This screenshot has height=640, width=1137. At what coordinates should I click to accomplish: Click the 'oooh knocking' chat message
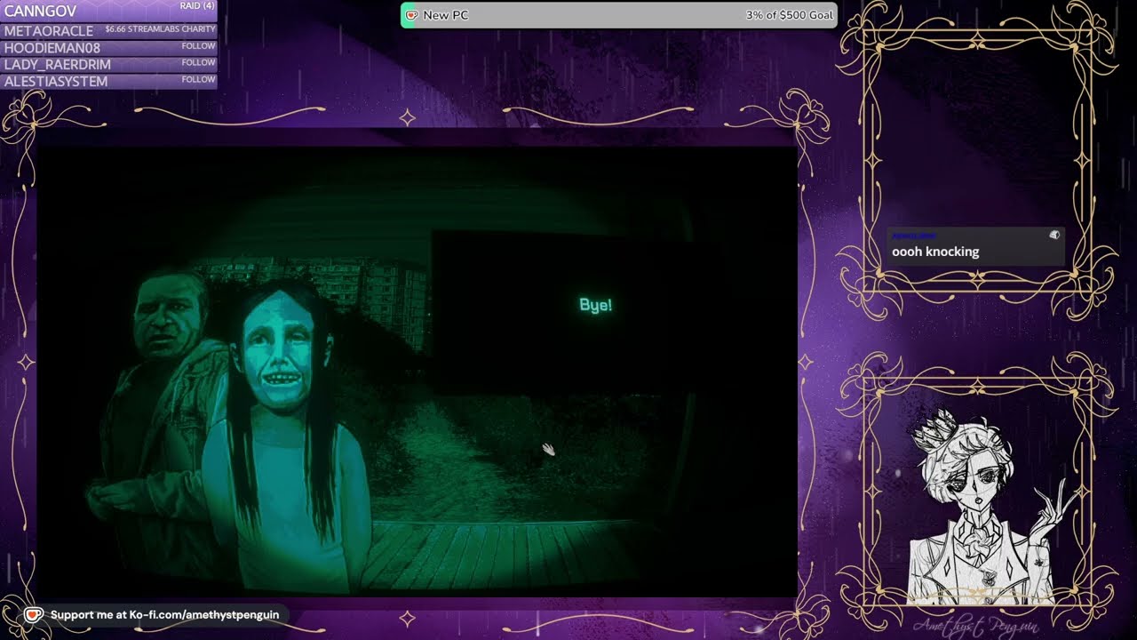tap(935, 252)
